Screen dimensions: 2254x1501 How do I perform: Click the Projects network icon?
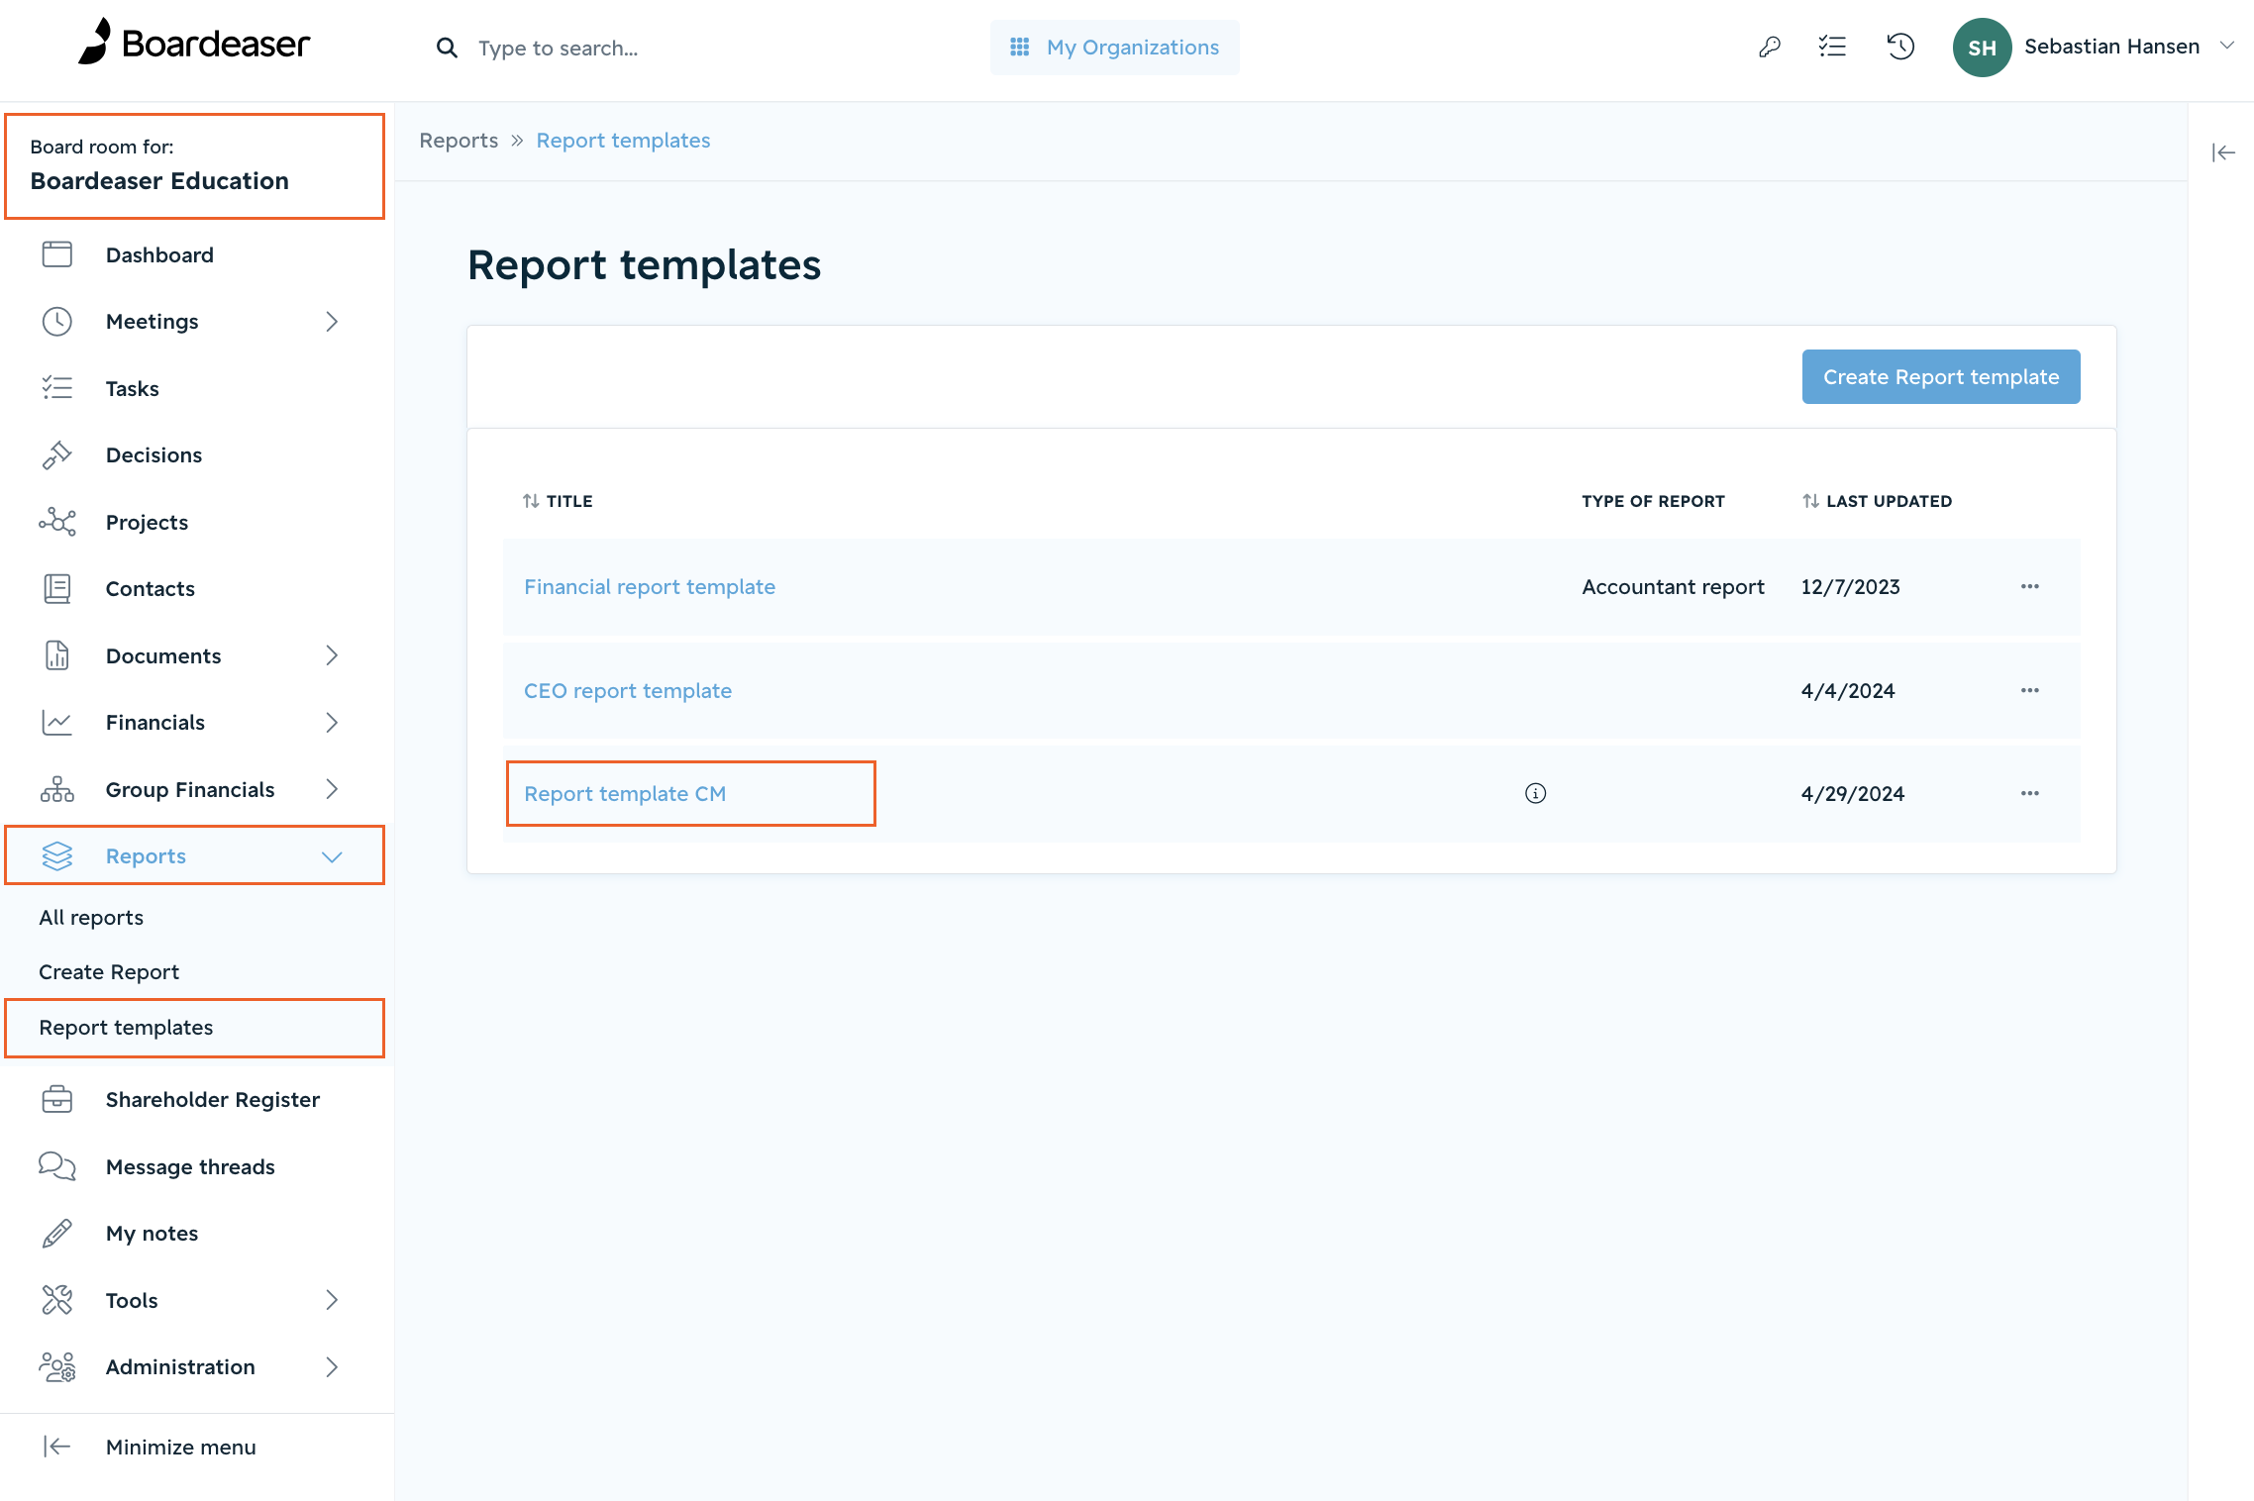click(57, 522)
